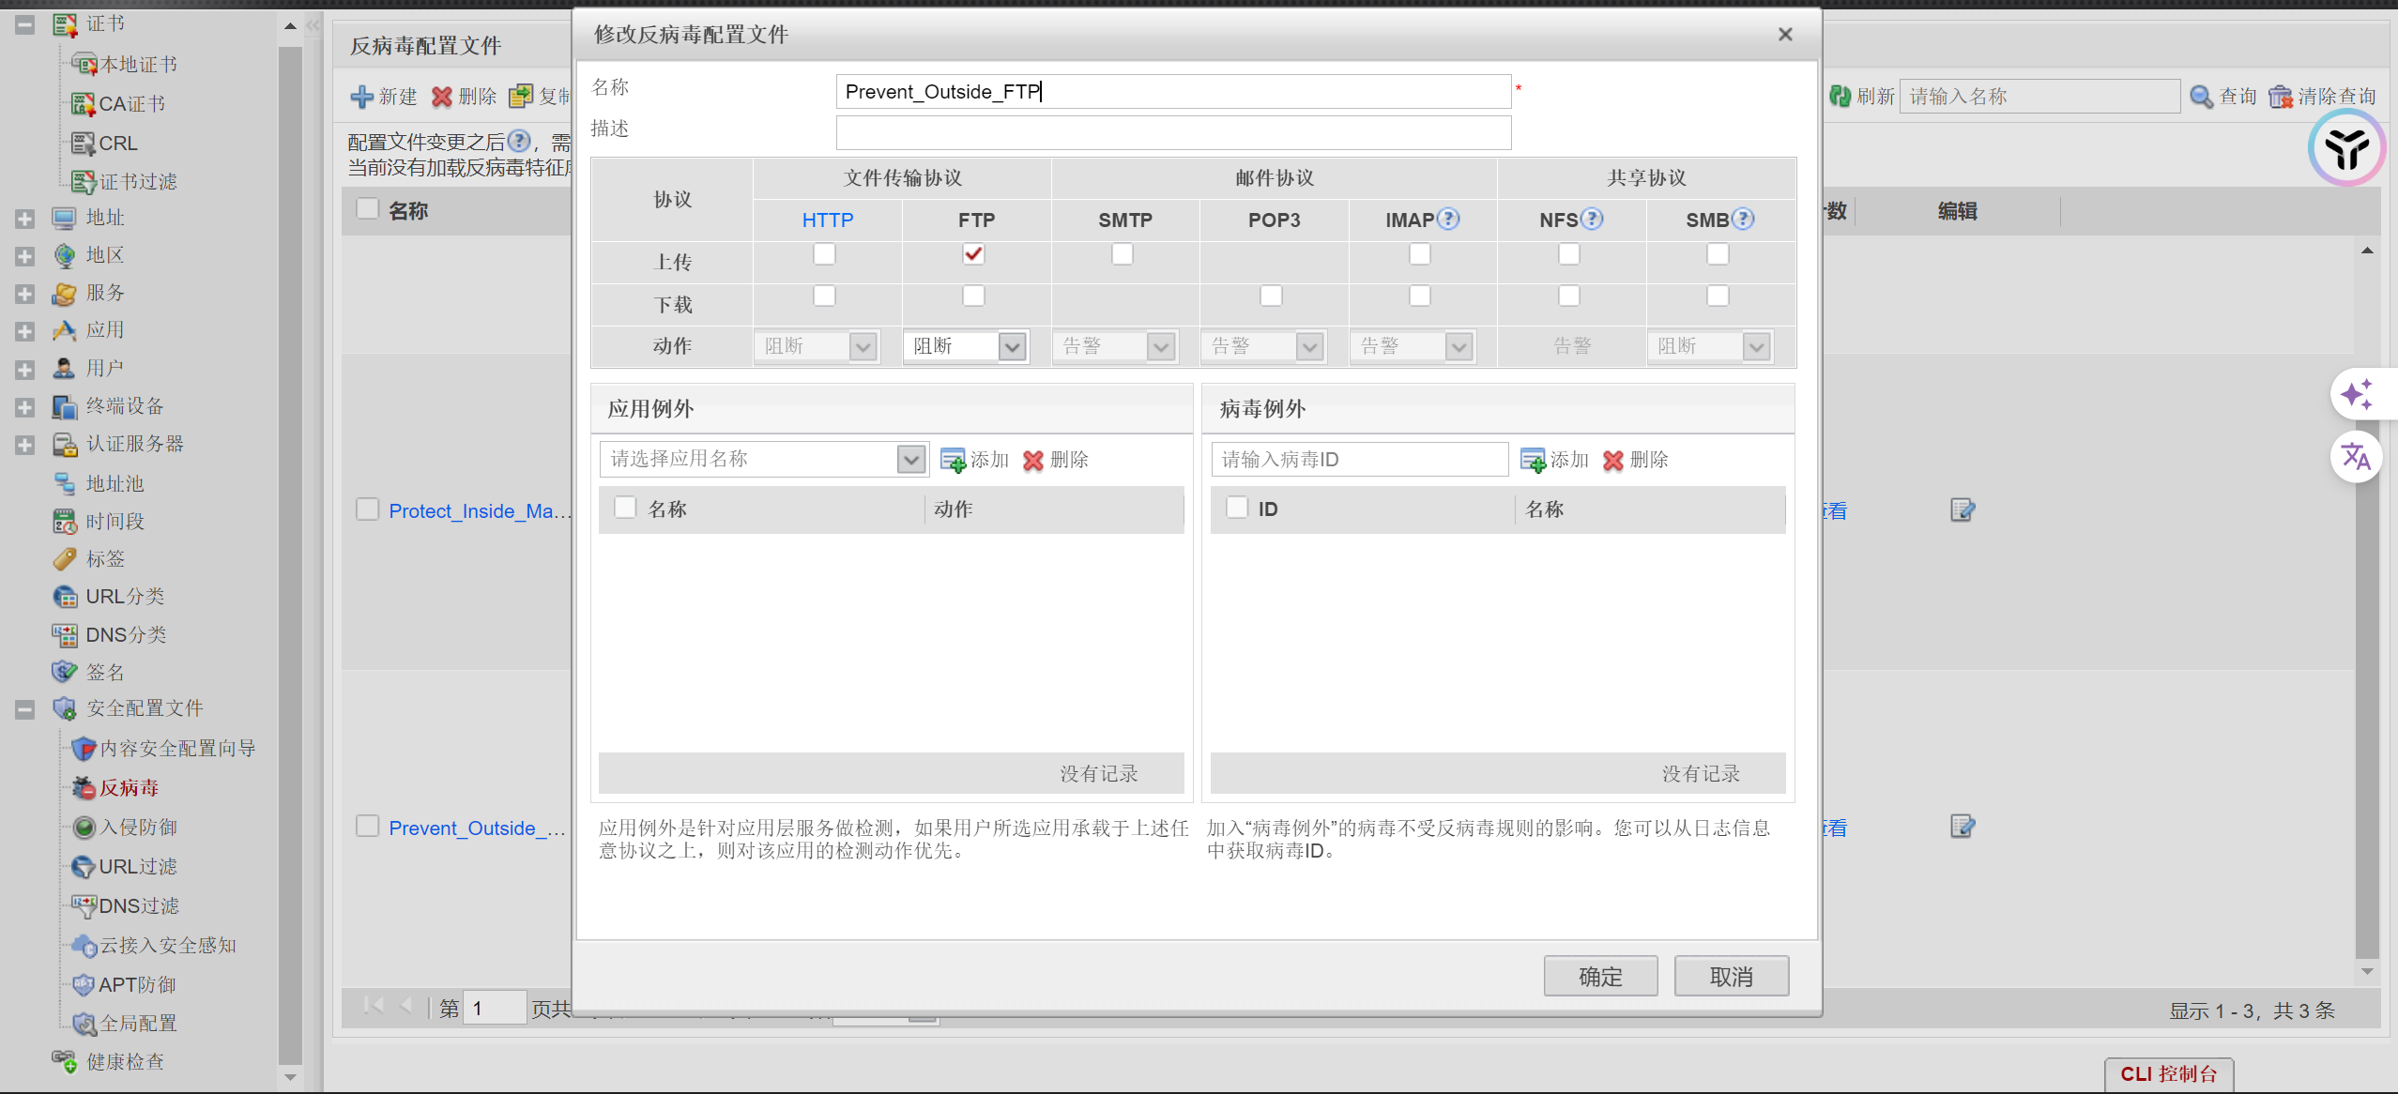The width and height of the screenshot is (2398, 1094).
Task: Open the translate floating button
Action: pos(2357,457)
